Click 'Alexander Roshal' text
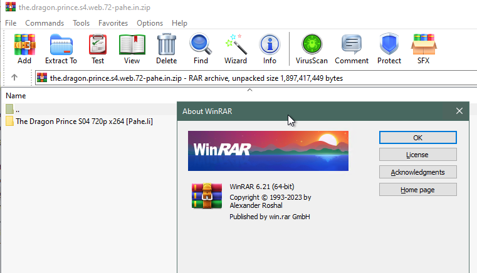477x273 pixels. click(x=256, y=205)
